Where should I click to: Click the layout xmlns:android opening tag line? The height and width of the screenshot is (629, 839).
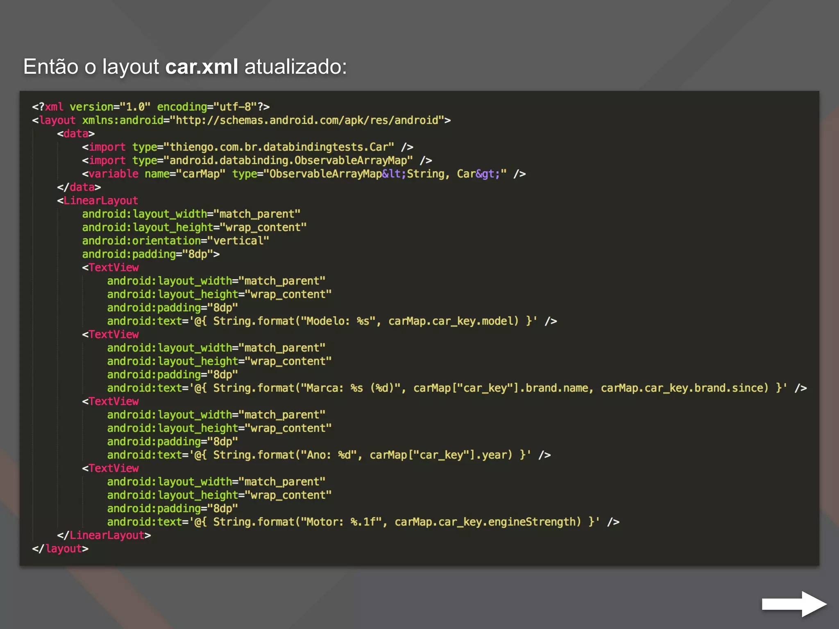click(241, 120)
